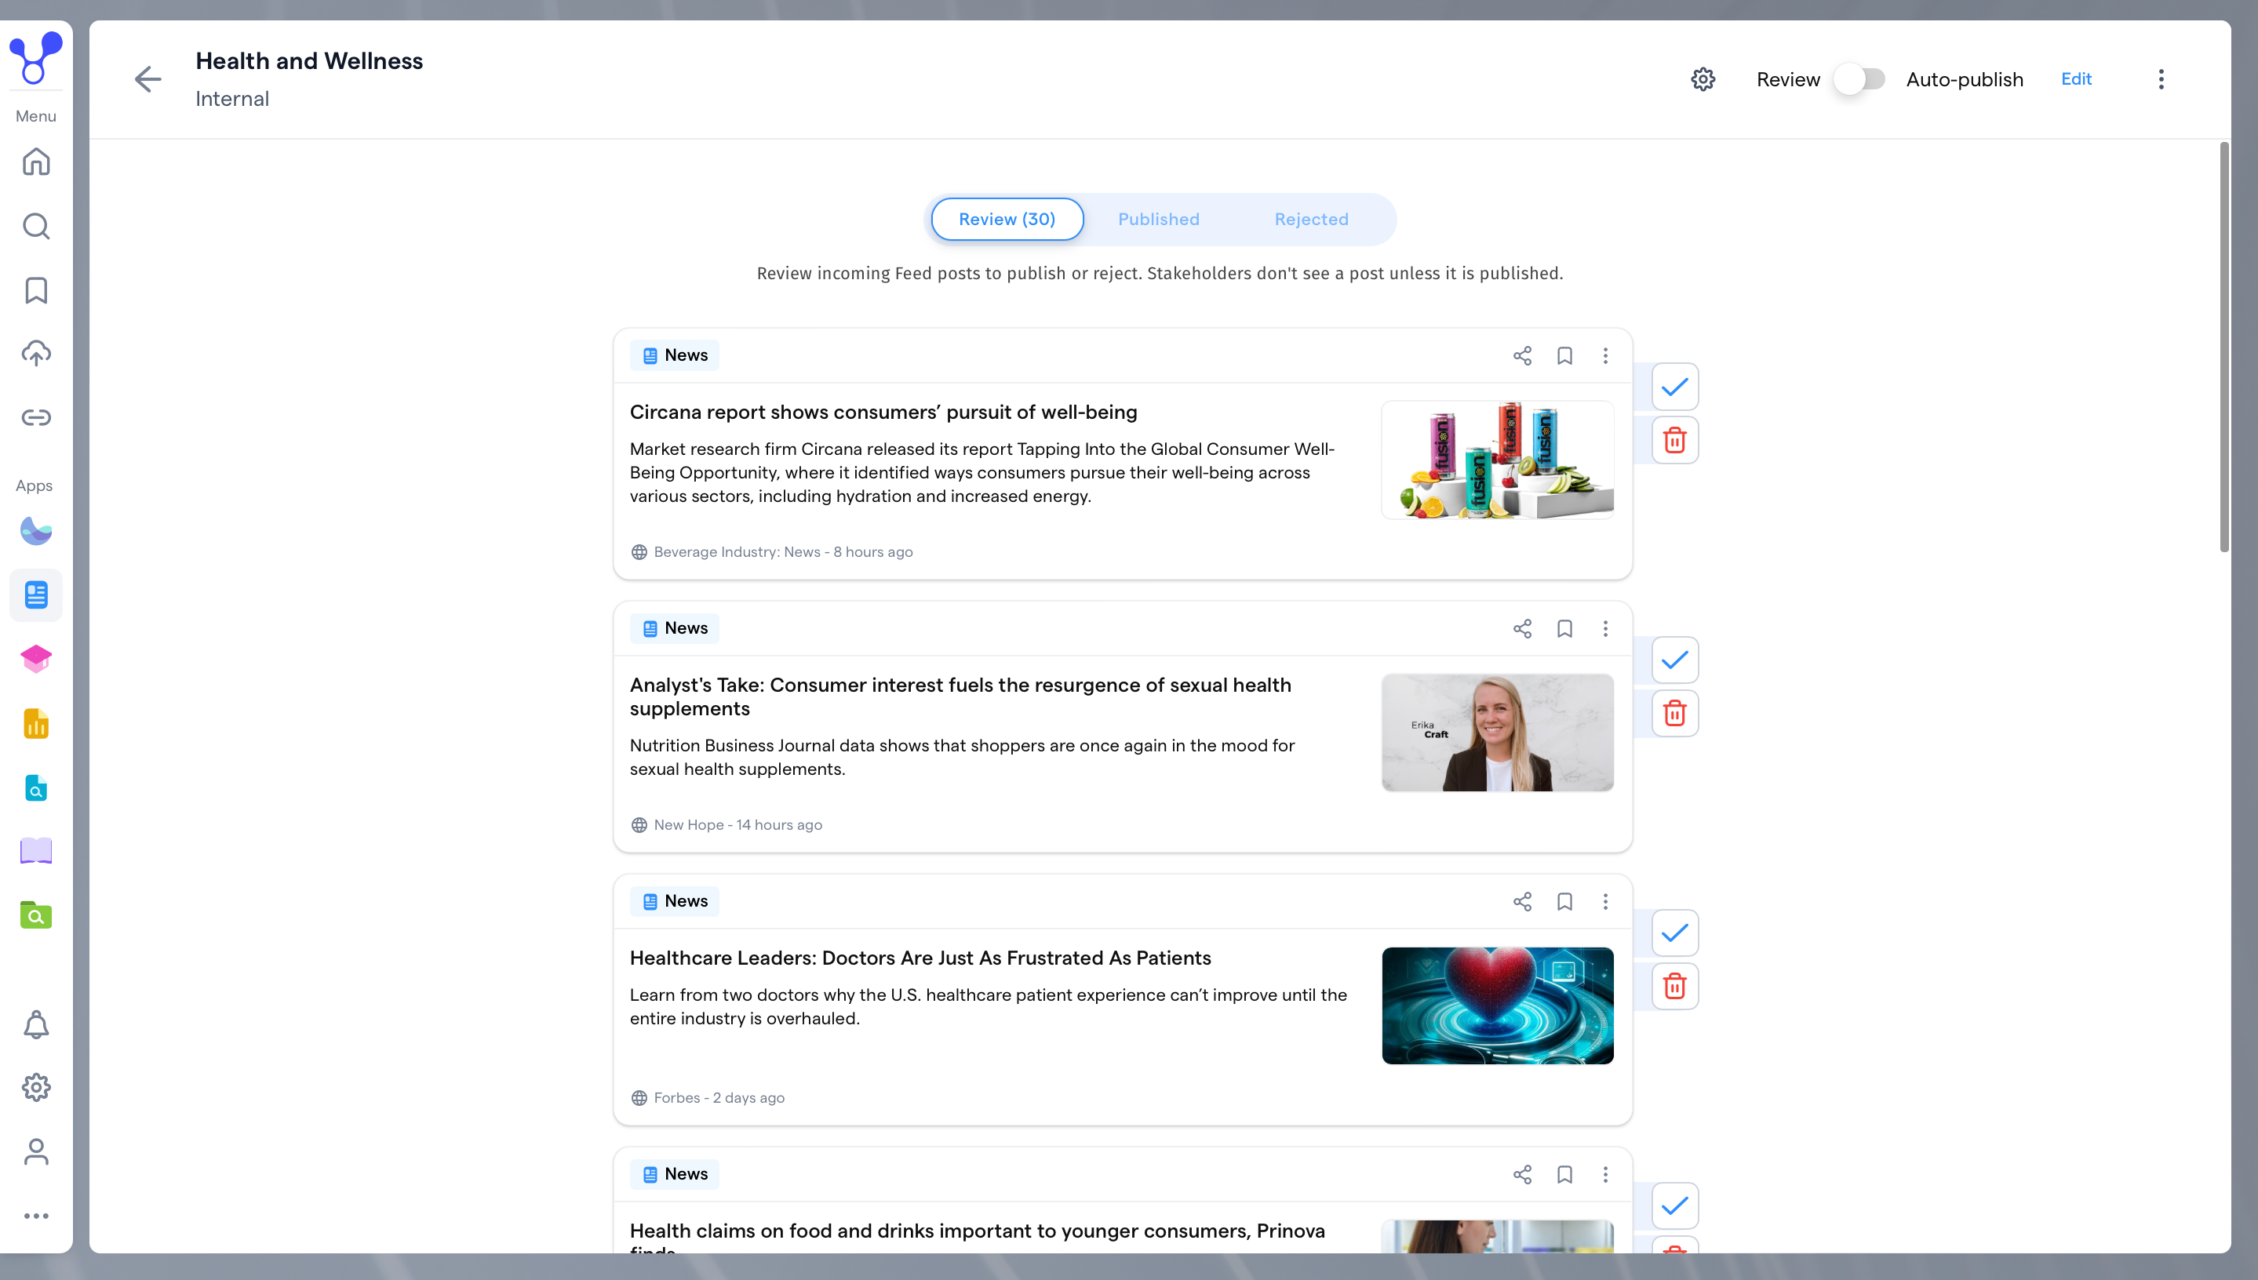This screenshot has width=2258, height=1280.
Task: Open user profile icon in sidebar
Action: [36, 1151]
